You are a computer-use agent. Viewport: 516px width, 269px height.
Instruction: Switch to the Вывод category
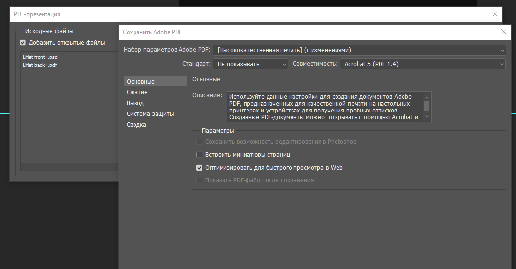pos(156,103)
